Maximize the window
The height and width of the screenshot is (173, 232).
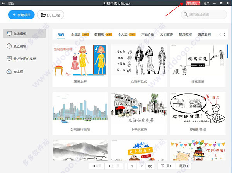221,3
